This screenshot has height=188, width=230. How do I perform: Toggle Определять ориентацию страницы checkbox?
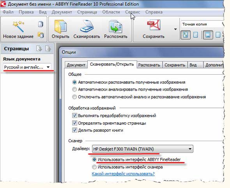tap(74, 123)
